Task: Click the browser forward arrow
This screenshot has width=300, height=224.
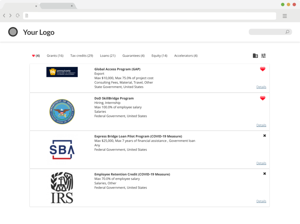Action: click(10, 16)
